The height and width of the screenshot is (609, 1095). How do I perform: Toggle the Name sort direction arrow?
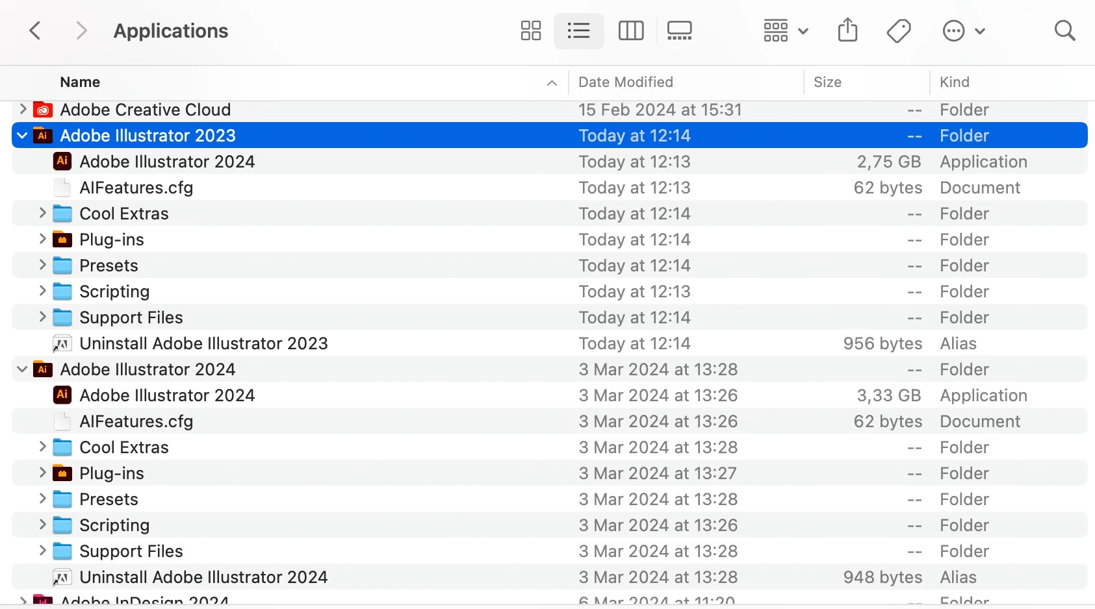[552, 82]
